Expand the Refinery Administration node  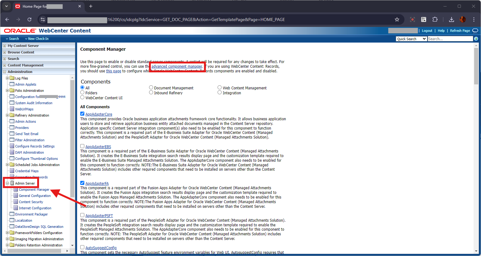pos(7,115)
